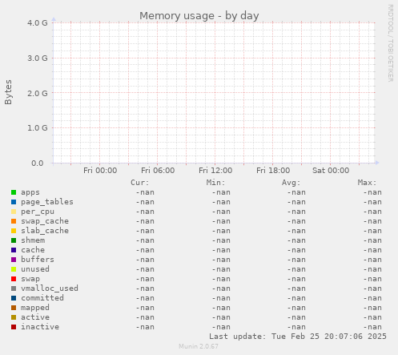The width and height of the screenshot is (398, 355).
Task: Click the per_cpu legend swatch
Action: pyautogui.click(x=14, y=212)
